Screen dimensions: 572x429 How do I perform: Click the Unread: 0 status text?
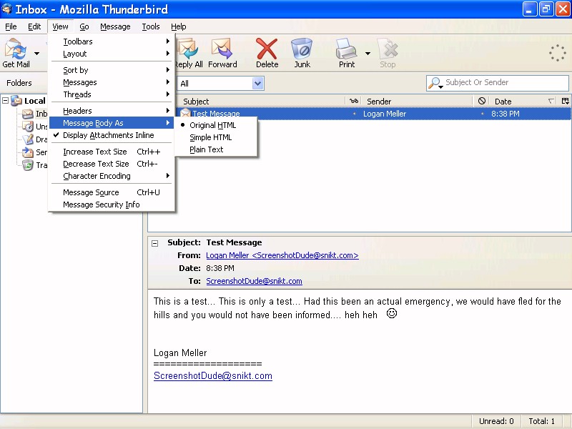[x=496, y=421]
